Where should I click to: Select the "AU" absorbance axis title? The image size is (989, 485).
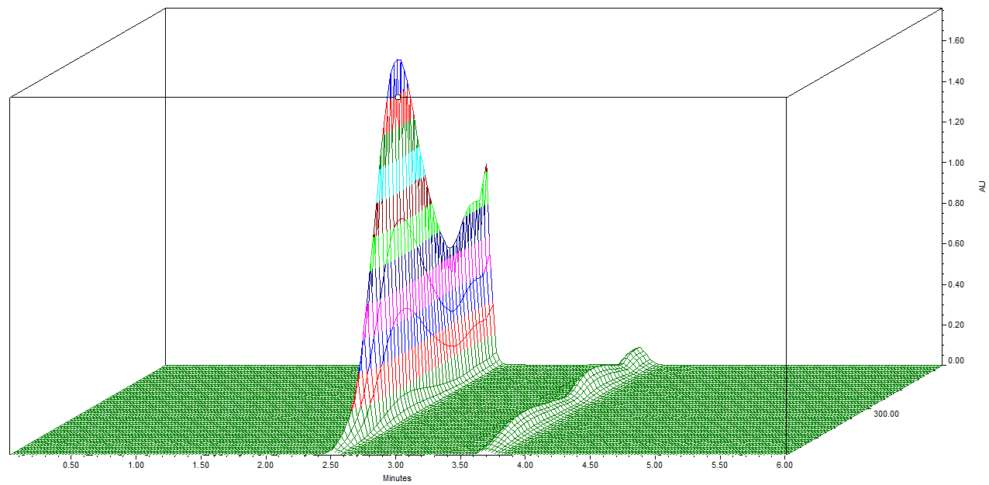coord(982,187)
